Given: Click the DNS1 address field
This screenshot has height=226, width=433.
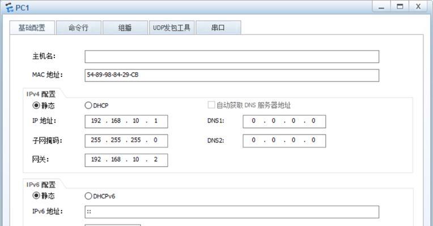Looking at the screenshot, I should coord(284,121).
